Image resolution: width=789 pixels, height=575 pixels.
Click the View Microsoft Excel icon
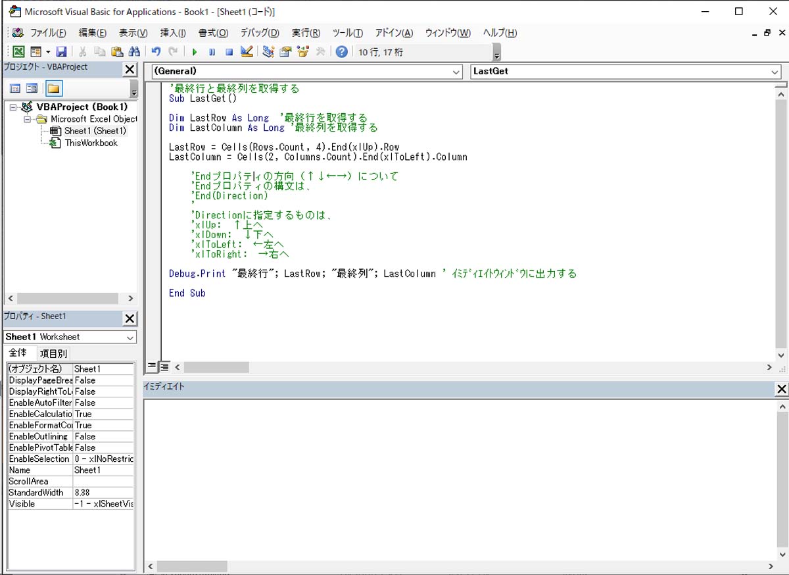(18, 52)
